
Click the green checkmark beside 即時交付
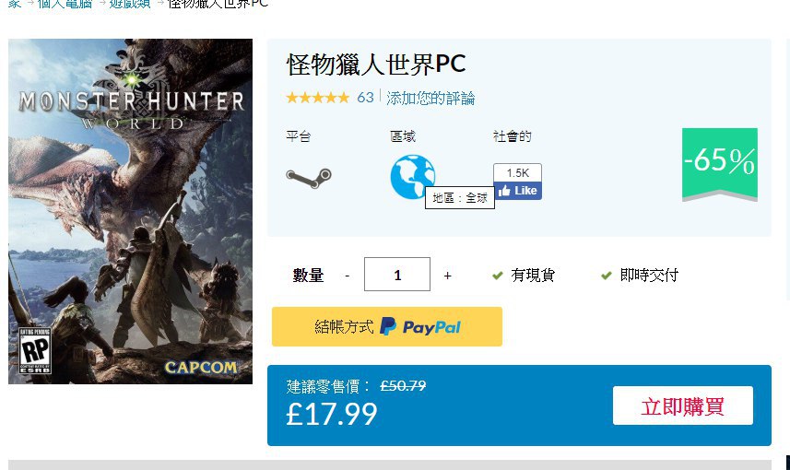tap(607, 276)
